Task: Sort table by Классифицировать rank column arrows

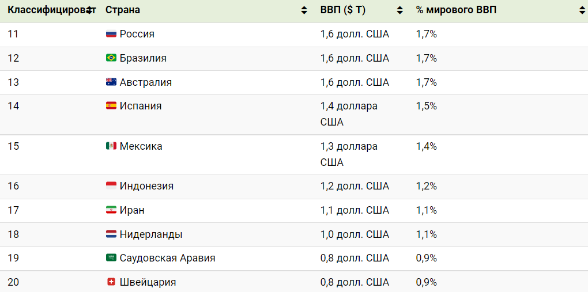Action: pos(89,10)
